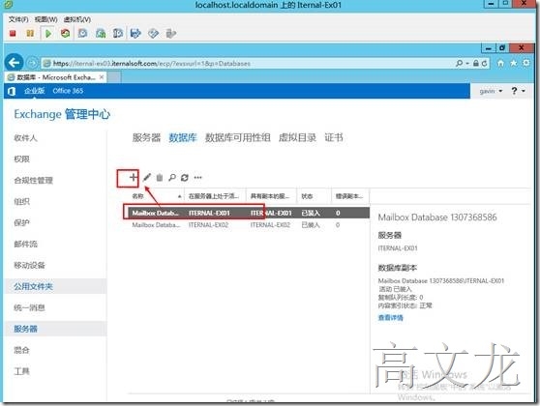Open 保护 in left navigation
This screenshot has width=540, height=406.
[21, 223]
